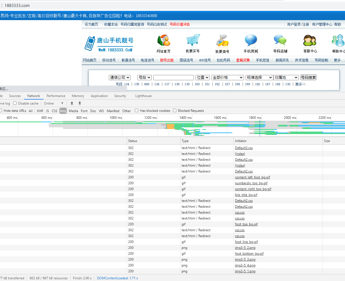Enable the Disable cache checkbox
The width and height of the screenshot is (345, 281).
(15, 103)
